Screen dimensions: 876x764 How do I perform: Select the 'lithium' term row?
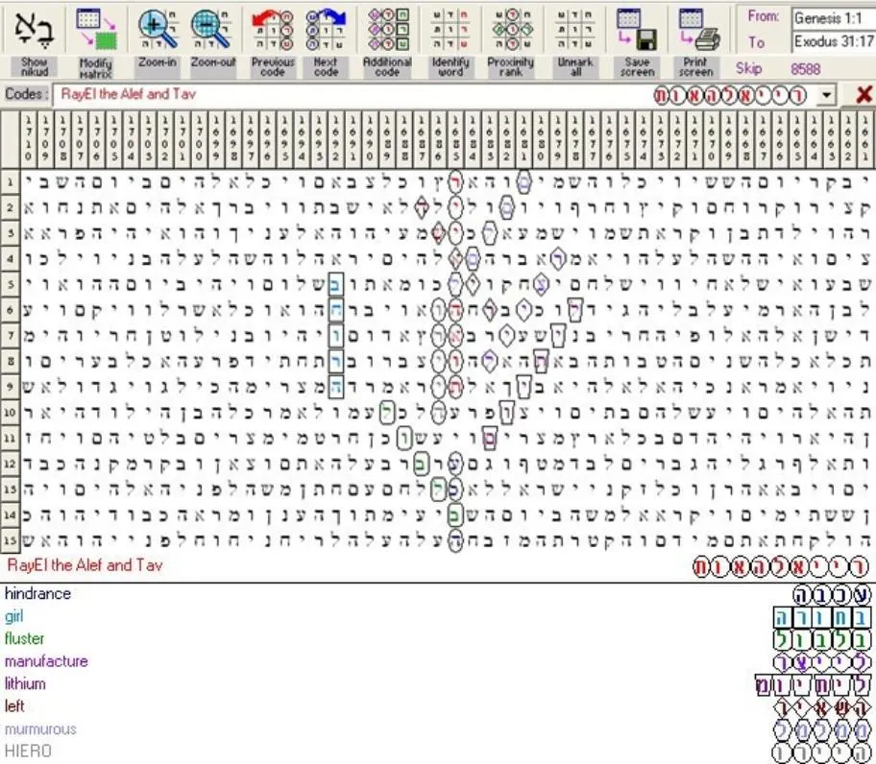coord(438,684)
